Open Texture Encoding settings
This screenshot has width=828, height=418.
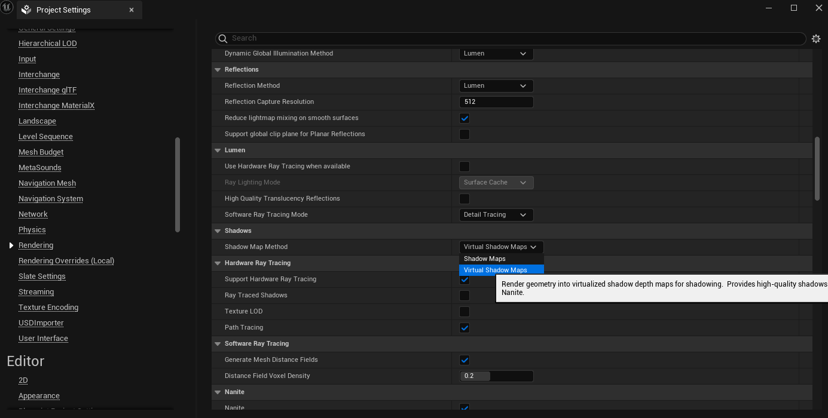click(48, 308)
